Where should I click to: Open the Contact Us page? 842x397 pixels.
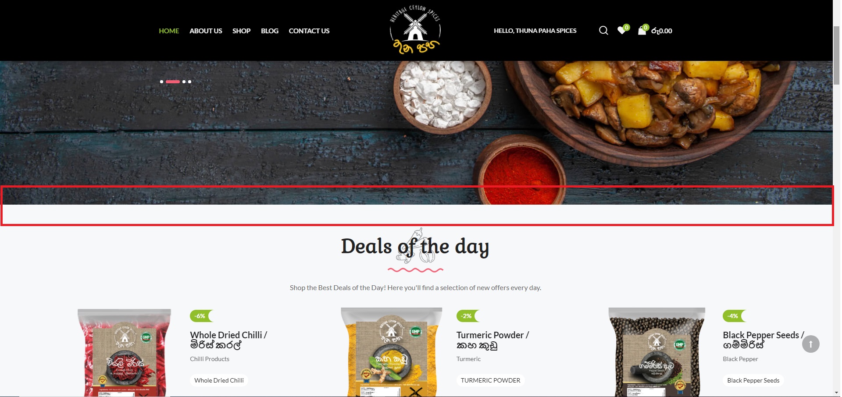click(309, 31)
